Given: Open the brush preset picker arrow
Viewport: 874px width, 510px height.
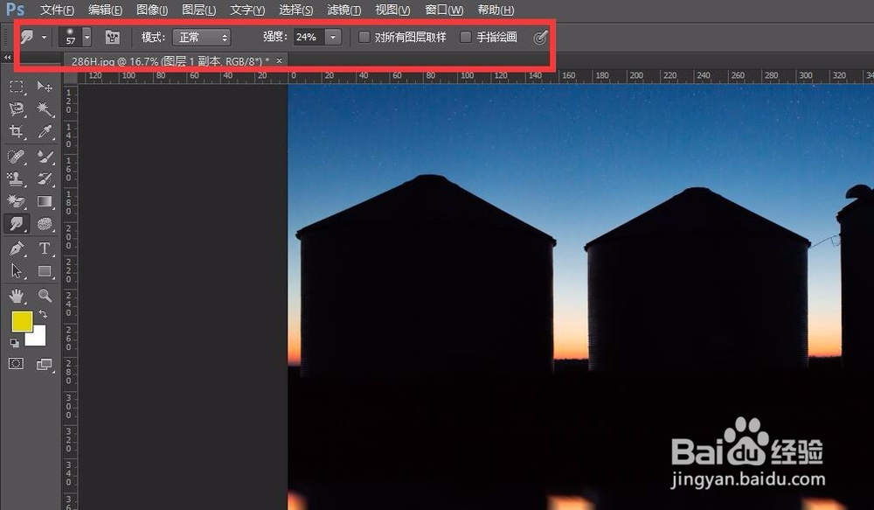Looking at the screenshot, I should (x=87, y=38).
